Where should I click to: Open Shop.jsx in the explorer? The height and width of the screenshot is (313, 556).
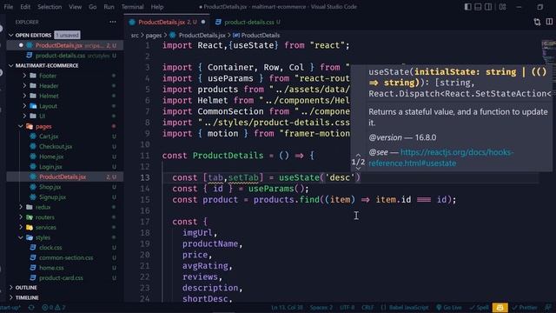(50, 187)
